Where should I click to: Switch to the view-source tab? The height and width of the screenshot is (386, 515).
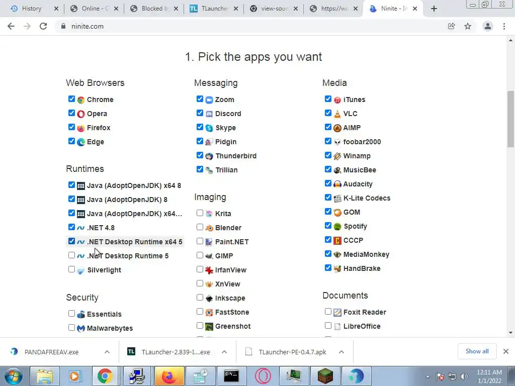[274, 9]
